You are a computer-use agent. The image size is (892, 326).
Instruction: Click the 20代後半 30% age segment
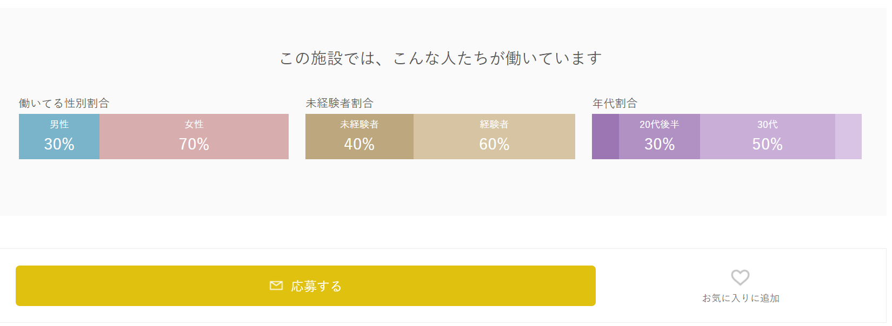pyautogui.click(x=660, y=137)
